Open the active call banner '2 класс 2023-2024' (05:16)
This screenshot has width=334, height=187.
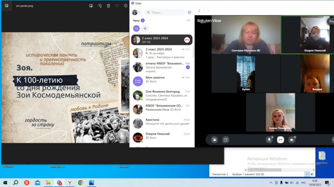(x=162, y=40)
